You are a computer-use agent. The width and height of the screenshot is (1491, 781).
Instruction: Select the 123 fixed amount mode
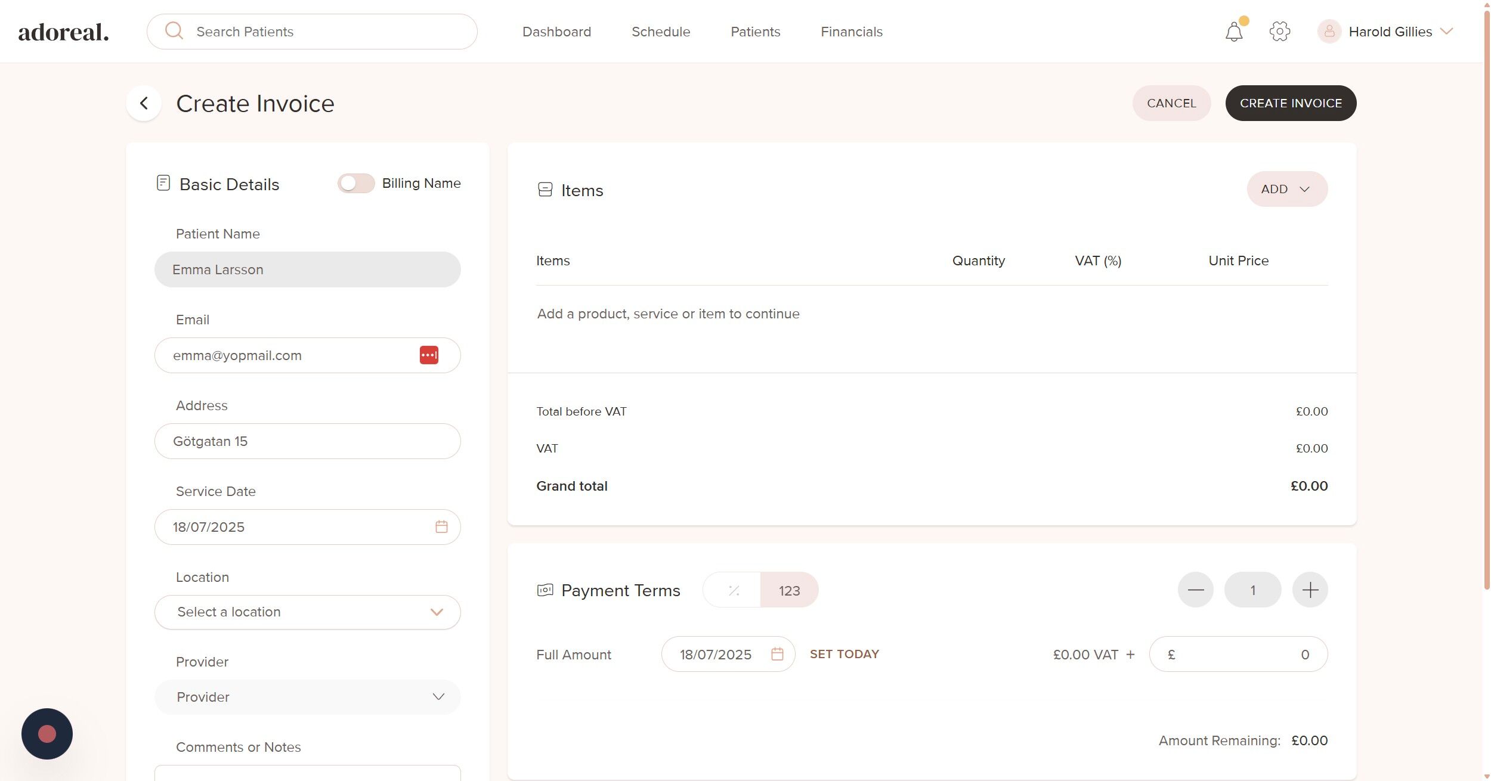788,590
